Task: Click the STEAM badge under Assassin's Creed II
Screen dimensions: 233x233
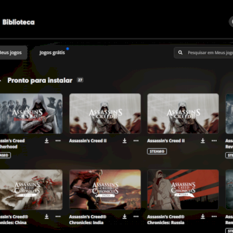Action: [x=157, y=151]
